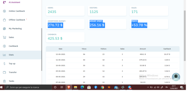The height and width of the screenshot is (105, 188).
Task: Open My Marketing target icon
Action: (x=5, y=28)
